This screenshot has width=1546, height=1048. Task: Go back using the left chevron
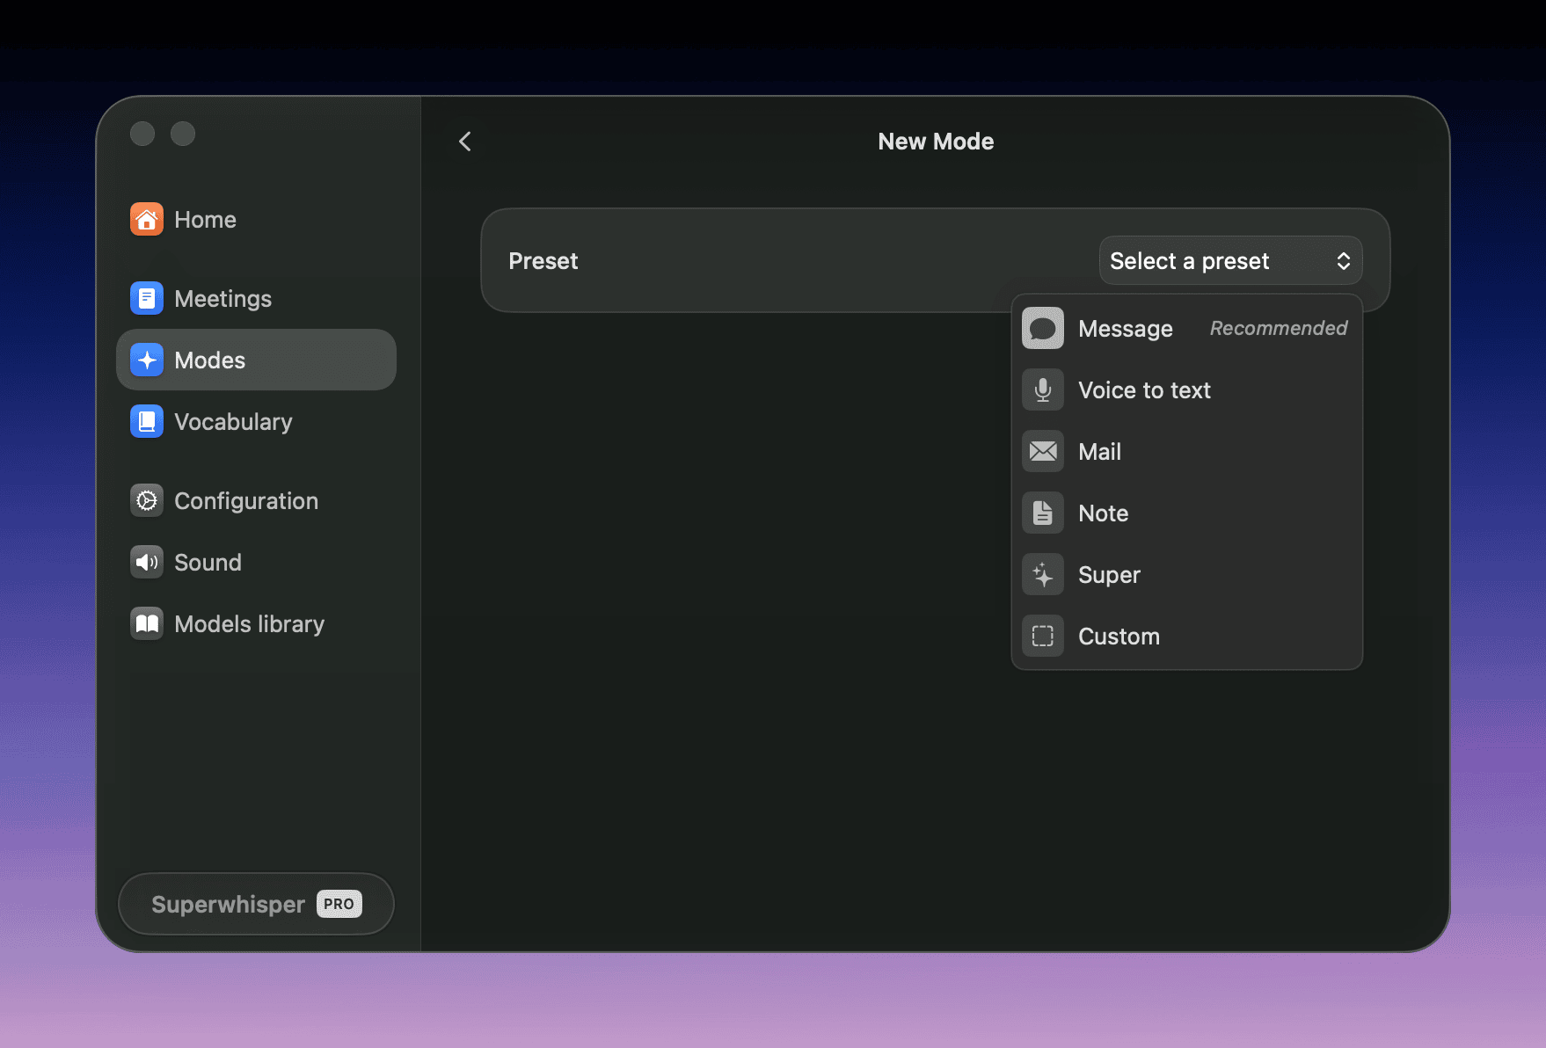465,142
